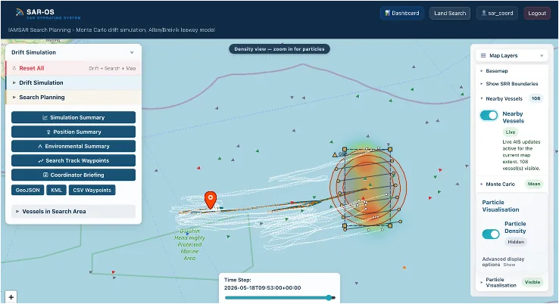The image size is (559, 304).
Task: Click the yellow warning triangle on map
Action: point(335,155)
